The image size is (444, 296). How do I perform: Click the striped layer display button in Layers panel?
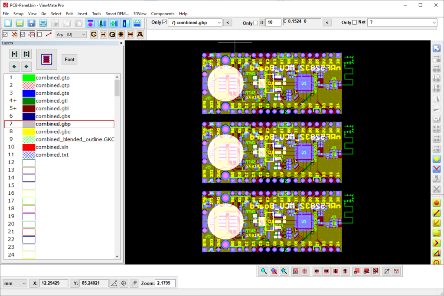[x=46, y=59]
